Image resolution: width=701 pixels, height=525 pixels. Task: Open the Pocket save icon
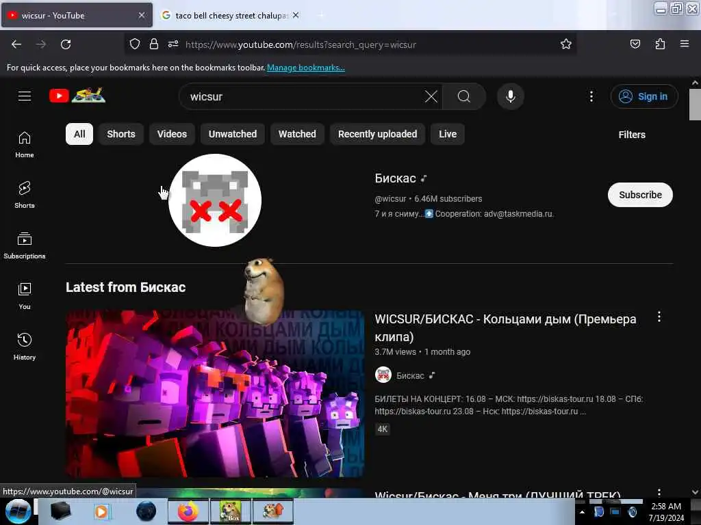click(x=635, y=44)
